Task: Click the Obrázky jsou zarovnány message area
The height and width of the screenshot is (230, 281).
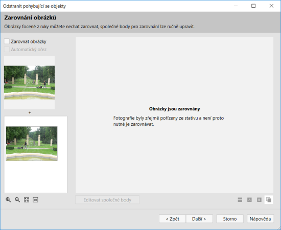Action: point(174,109)
